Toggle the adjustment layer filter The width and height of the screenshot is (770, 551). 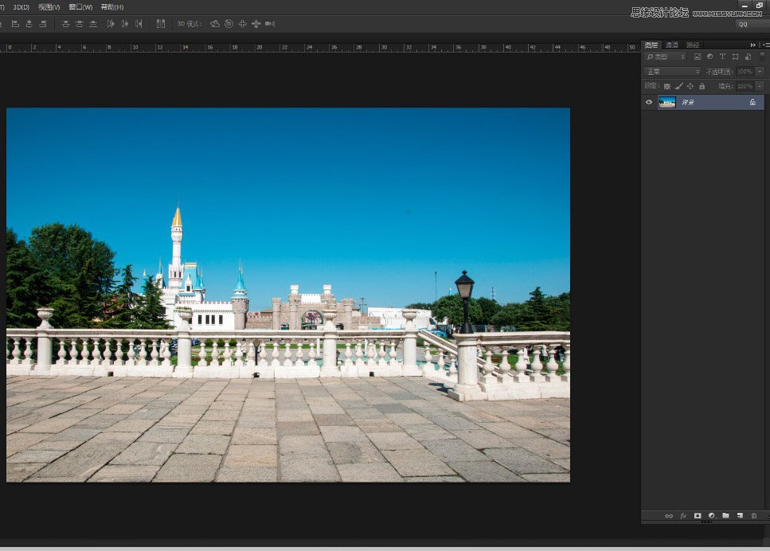[x=709, y=57]
